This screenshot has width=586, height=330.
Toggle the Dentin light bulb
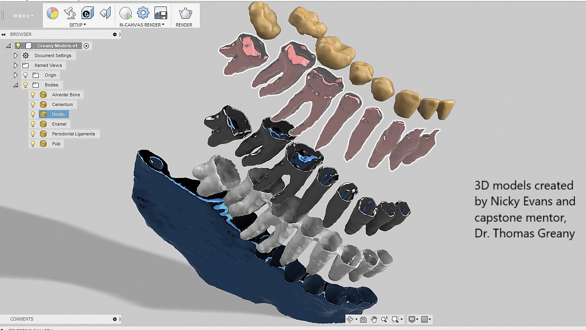33,114
